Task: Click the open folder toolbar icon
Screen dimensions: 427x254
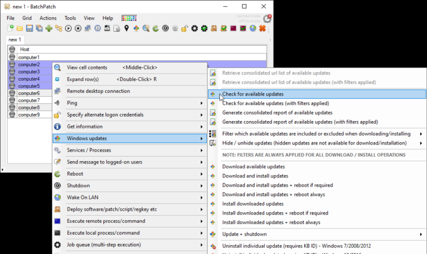Action: tap(20, 28)
